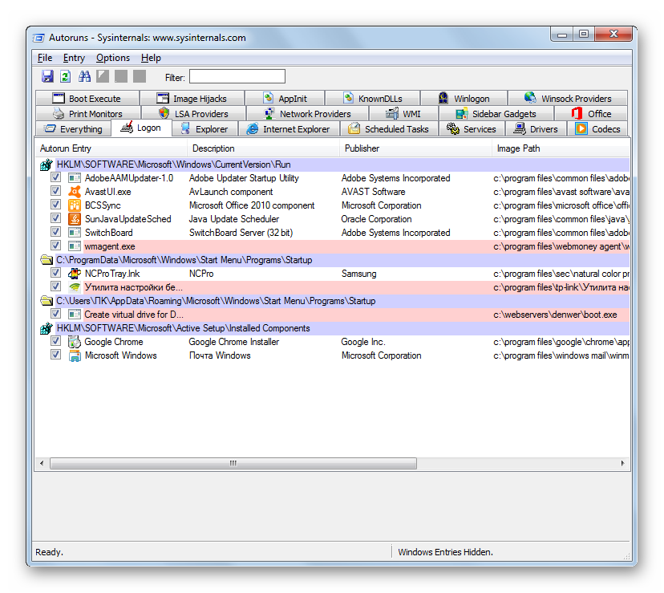Open the Winsock Providers tab

pyautogui.click(x=567, y=99)
